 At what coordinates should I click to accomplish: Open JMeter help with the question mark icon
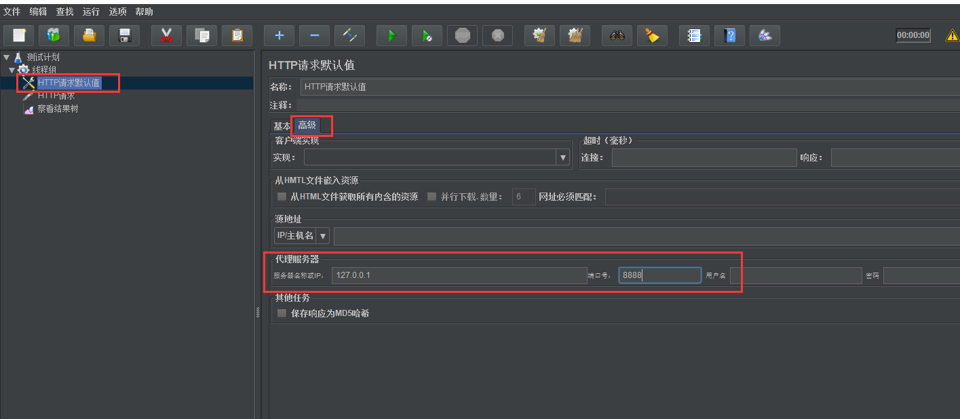[729, 35]
